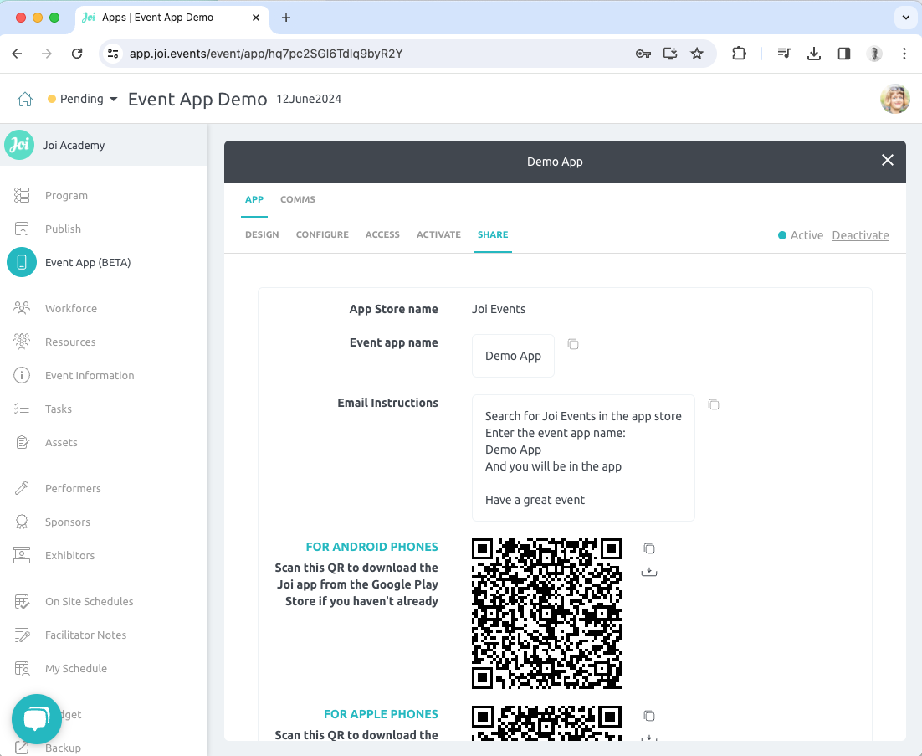Image resolution: width=922 pixels, height=756 pixels.
Task: Open Exhibitors in the sidebar
Action: coord(69,555)
